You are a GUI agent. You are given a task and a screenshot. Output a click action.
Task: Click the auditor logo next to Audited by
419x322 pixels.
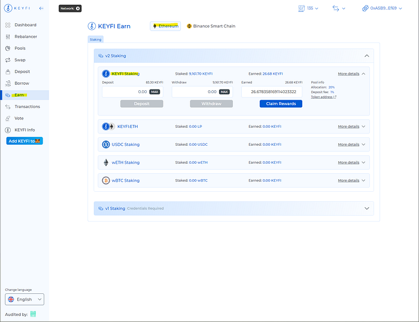coord(33,314)
